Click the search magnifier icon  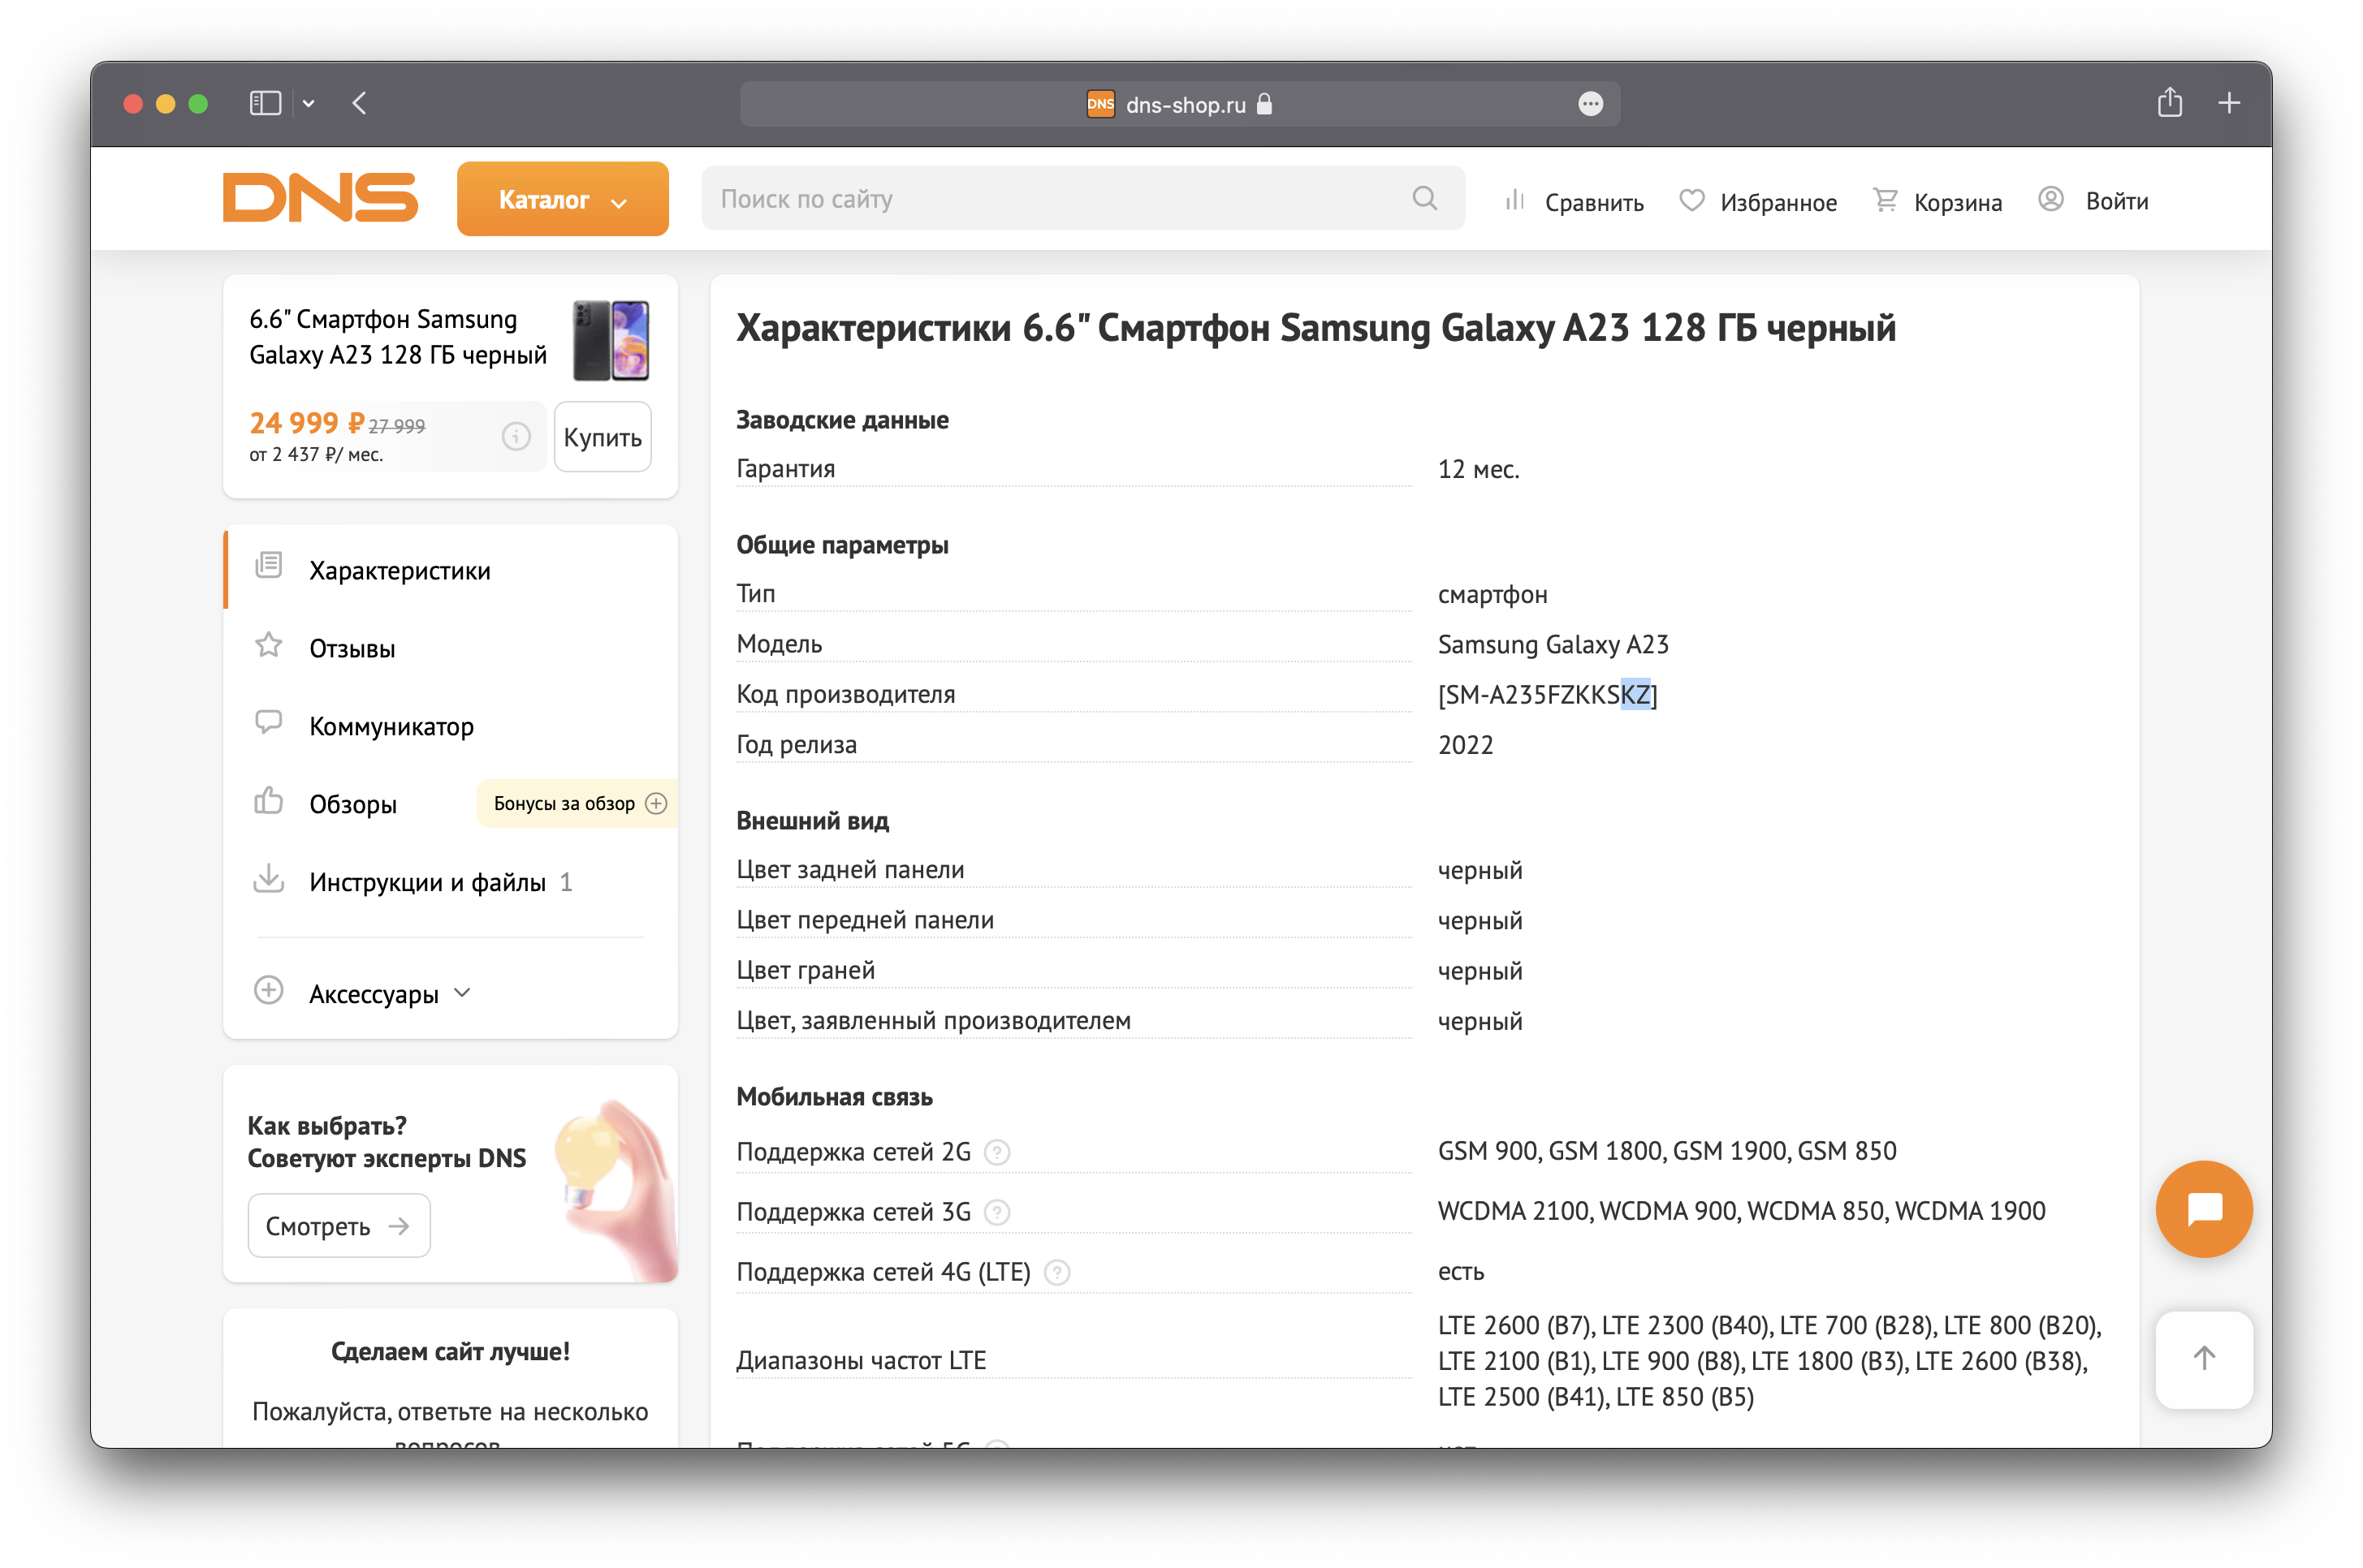pos(1424,199)
